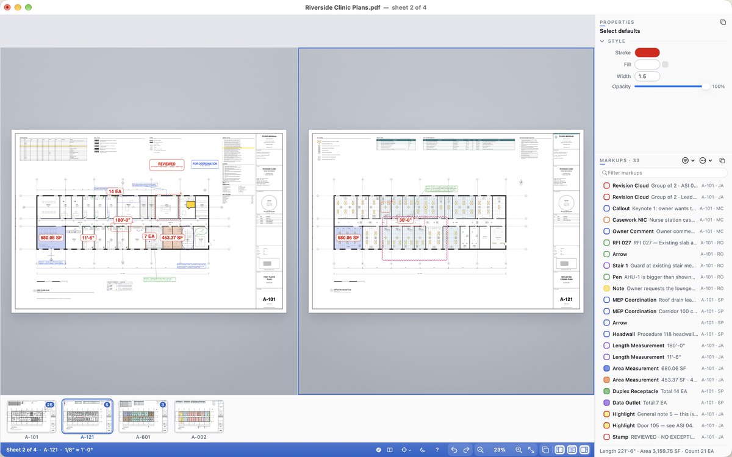Screen dimensions: 732x457
Task: Select the 7 EA count label
Action: [149, 236]
